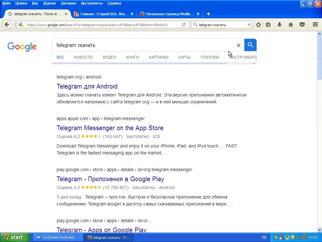Open the Инструменты menu

click(92, 3)
